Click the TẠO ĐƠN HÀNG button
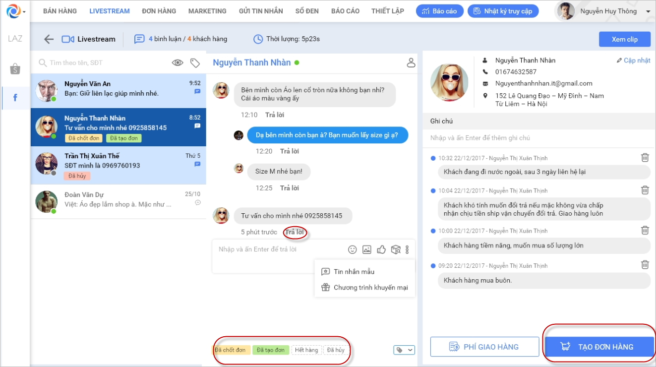The height and width of the screenshot is (367, 656). pyautogui.click(x=598, y=347)
